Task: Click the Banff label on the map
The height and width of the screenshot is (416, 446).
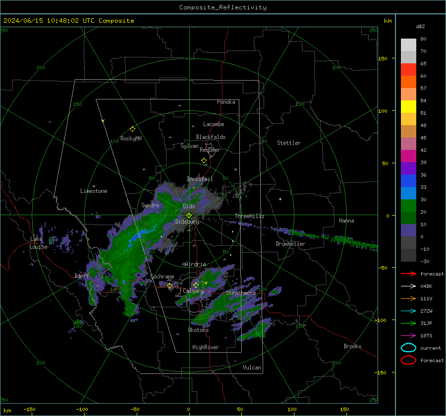Action: [82, 276]
